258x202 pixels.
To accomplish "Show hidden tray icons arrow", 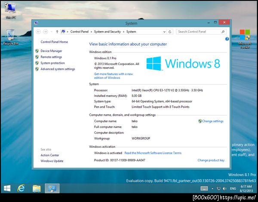I will 212,189.
